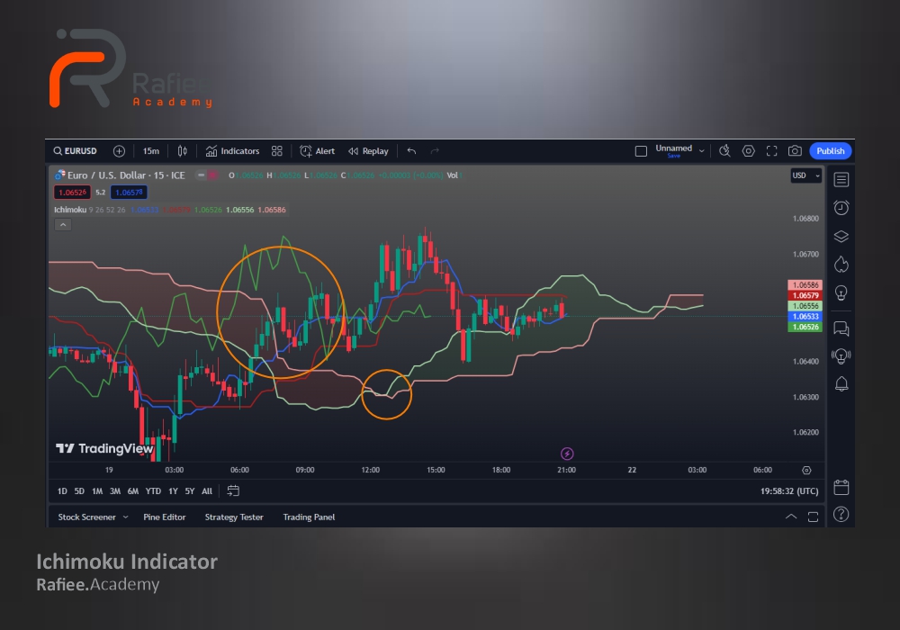900x630 pixels.
Task: Add a symbol to compare with plus icon
Action: [x=119, y=151]
